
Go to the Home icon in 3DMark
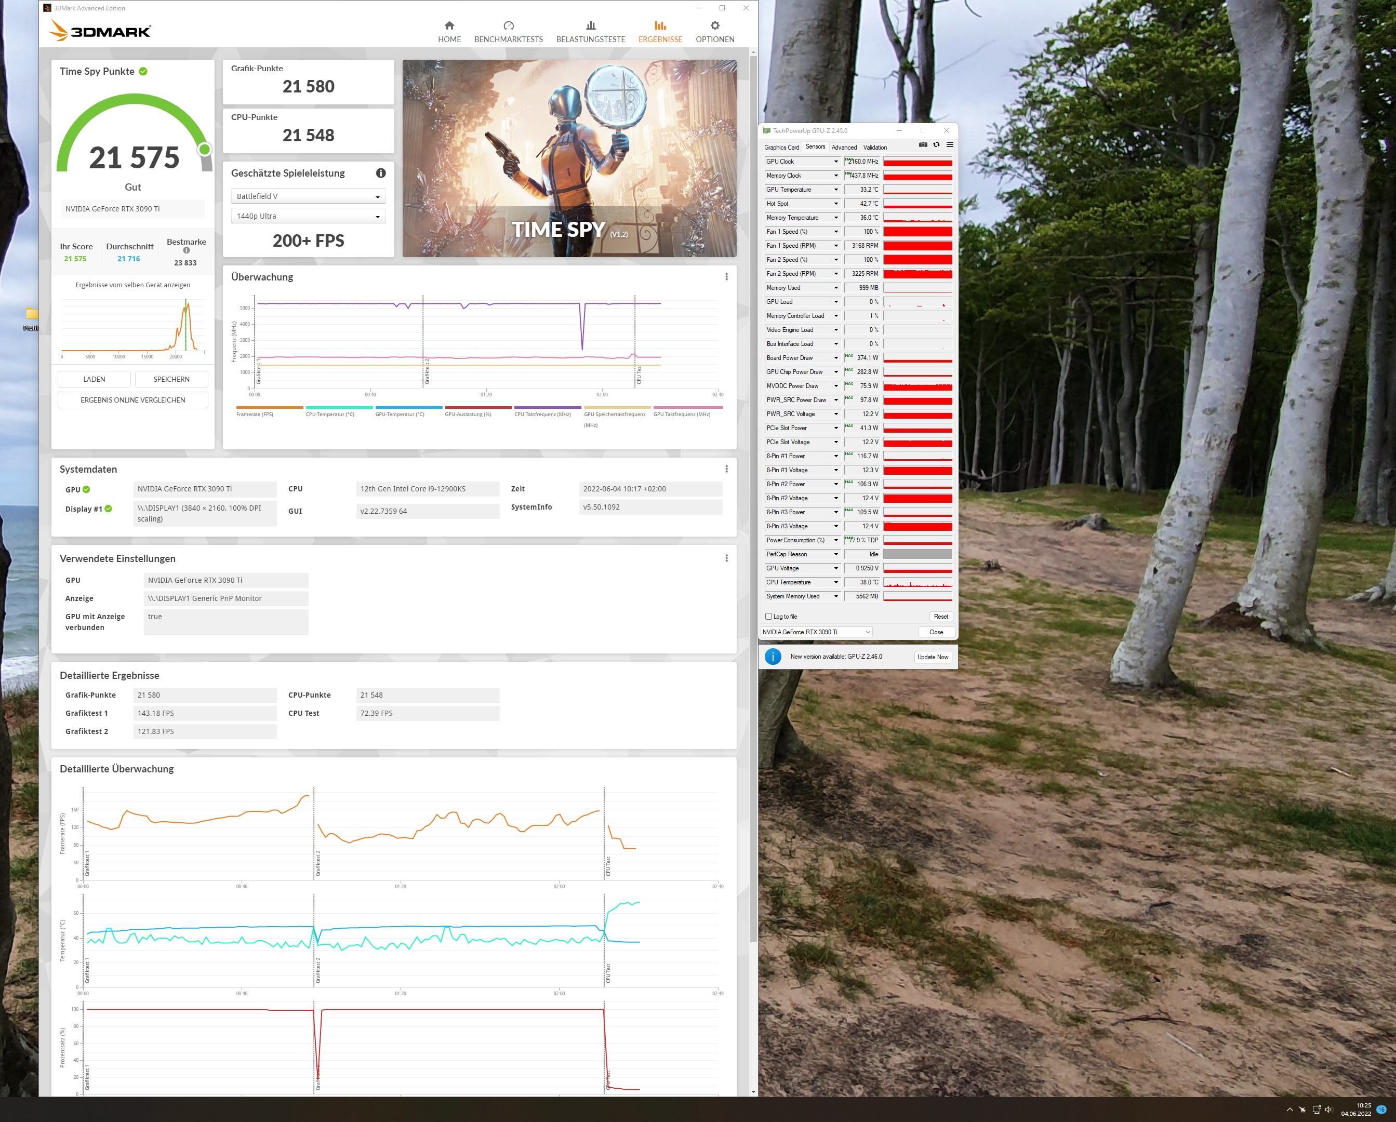click(x=449, y=26)
